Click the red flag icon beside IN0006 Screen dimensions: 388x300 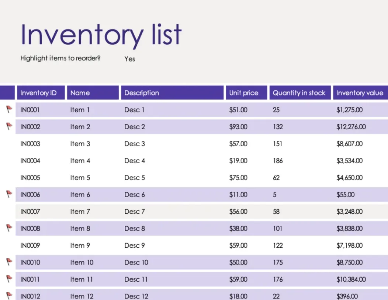point(9,194)
